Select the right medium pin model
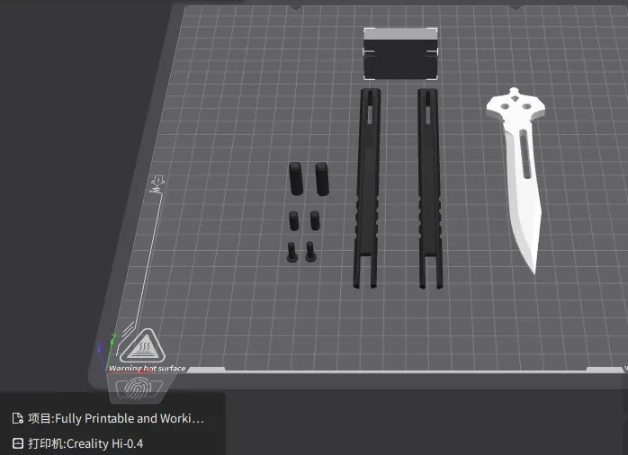The image size is (628, 455). coord(315,220)
